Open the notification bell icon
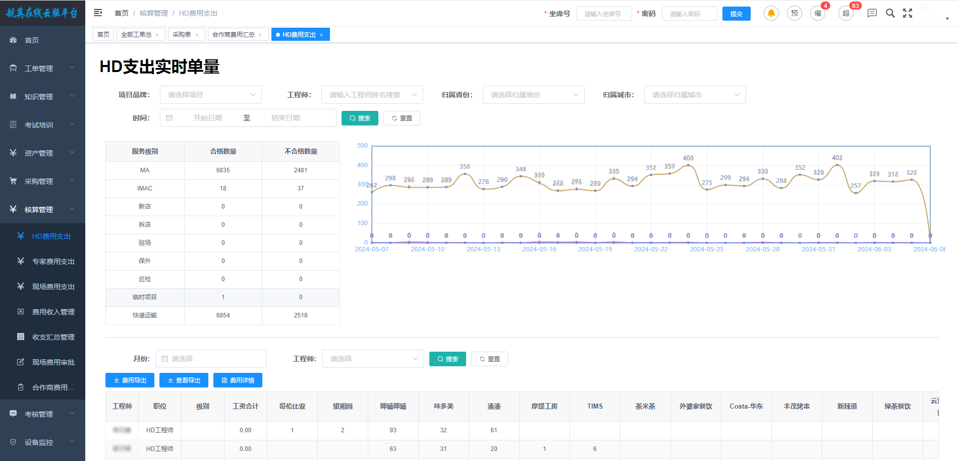Screen dimensions: 957x461 pyautogui.click(x=771, y=14)
